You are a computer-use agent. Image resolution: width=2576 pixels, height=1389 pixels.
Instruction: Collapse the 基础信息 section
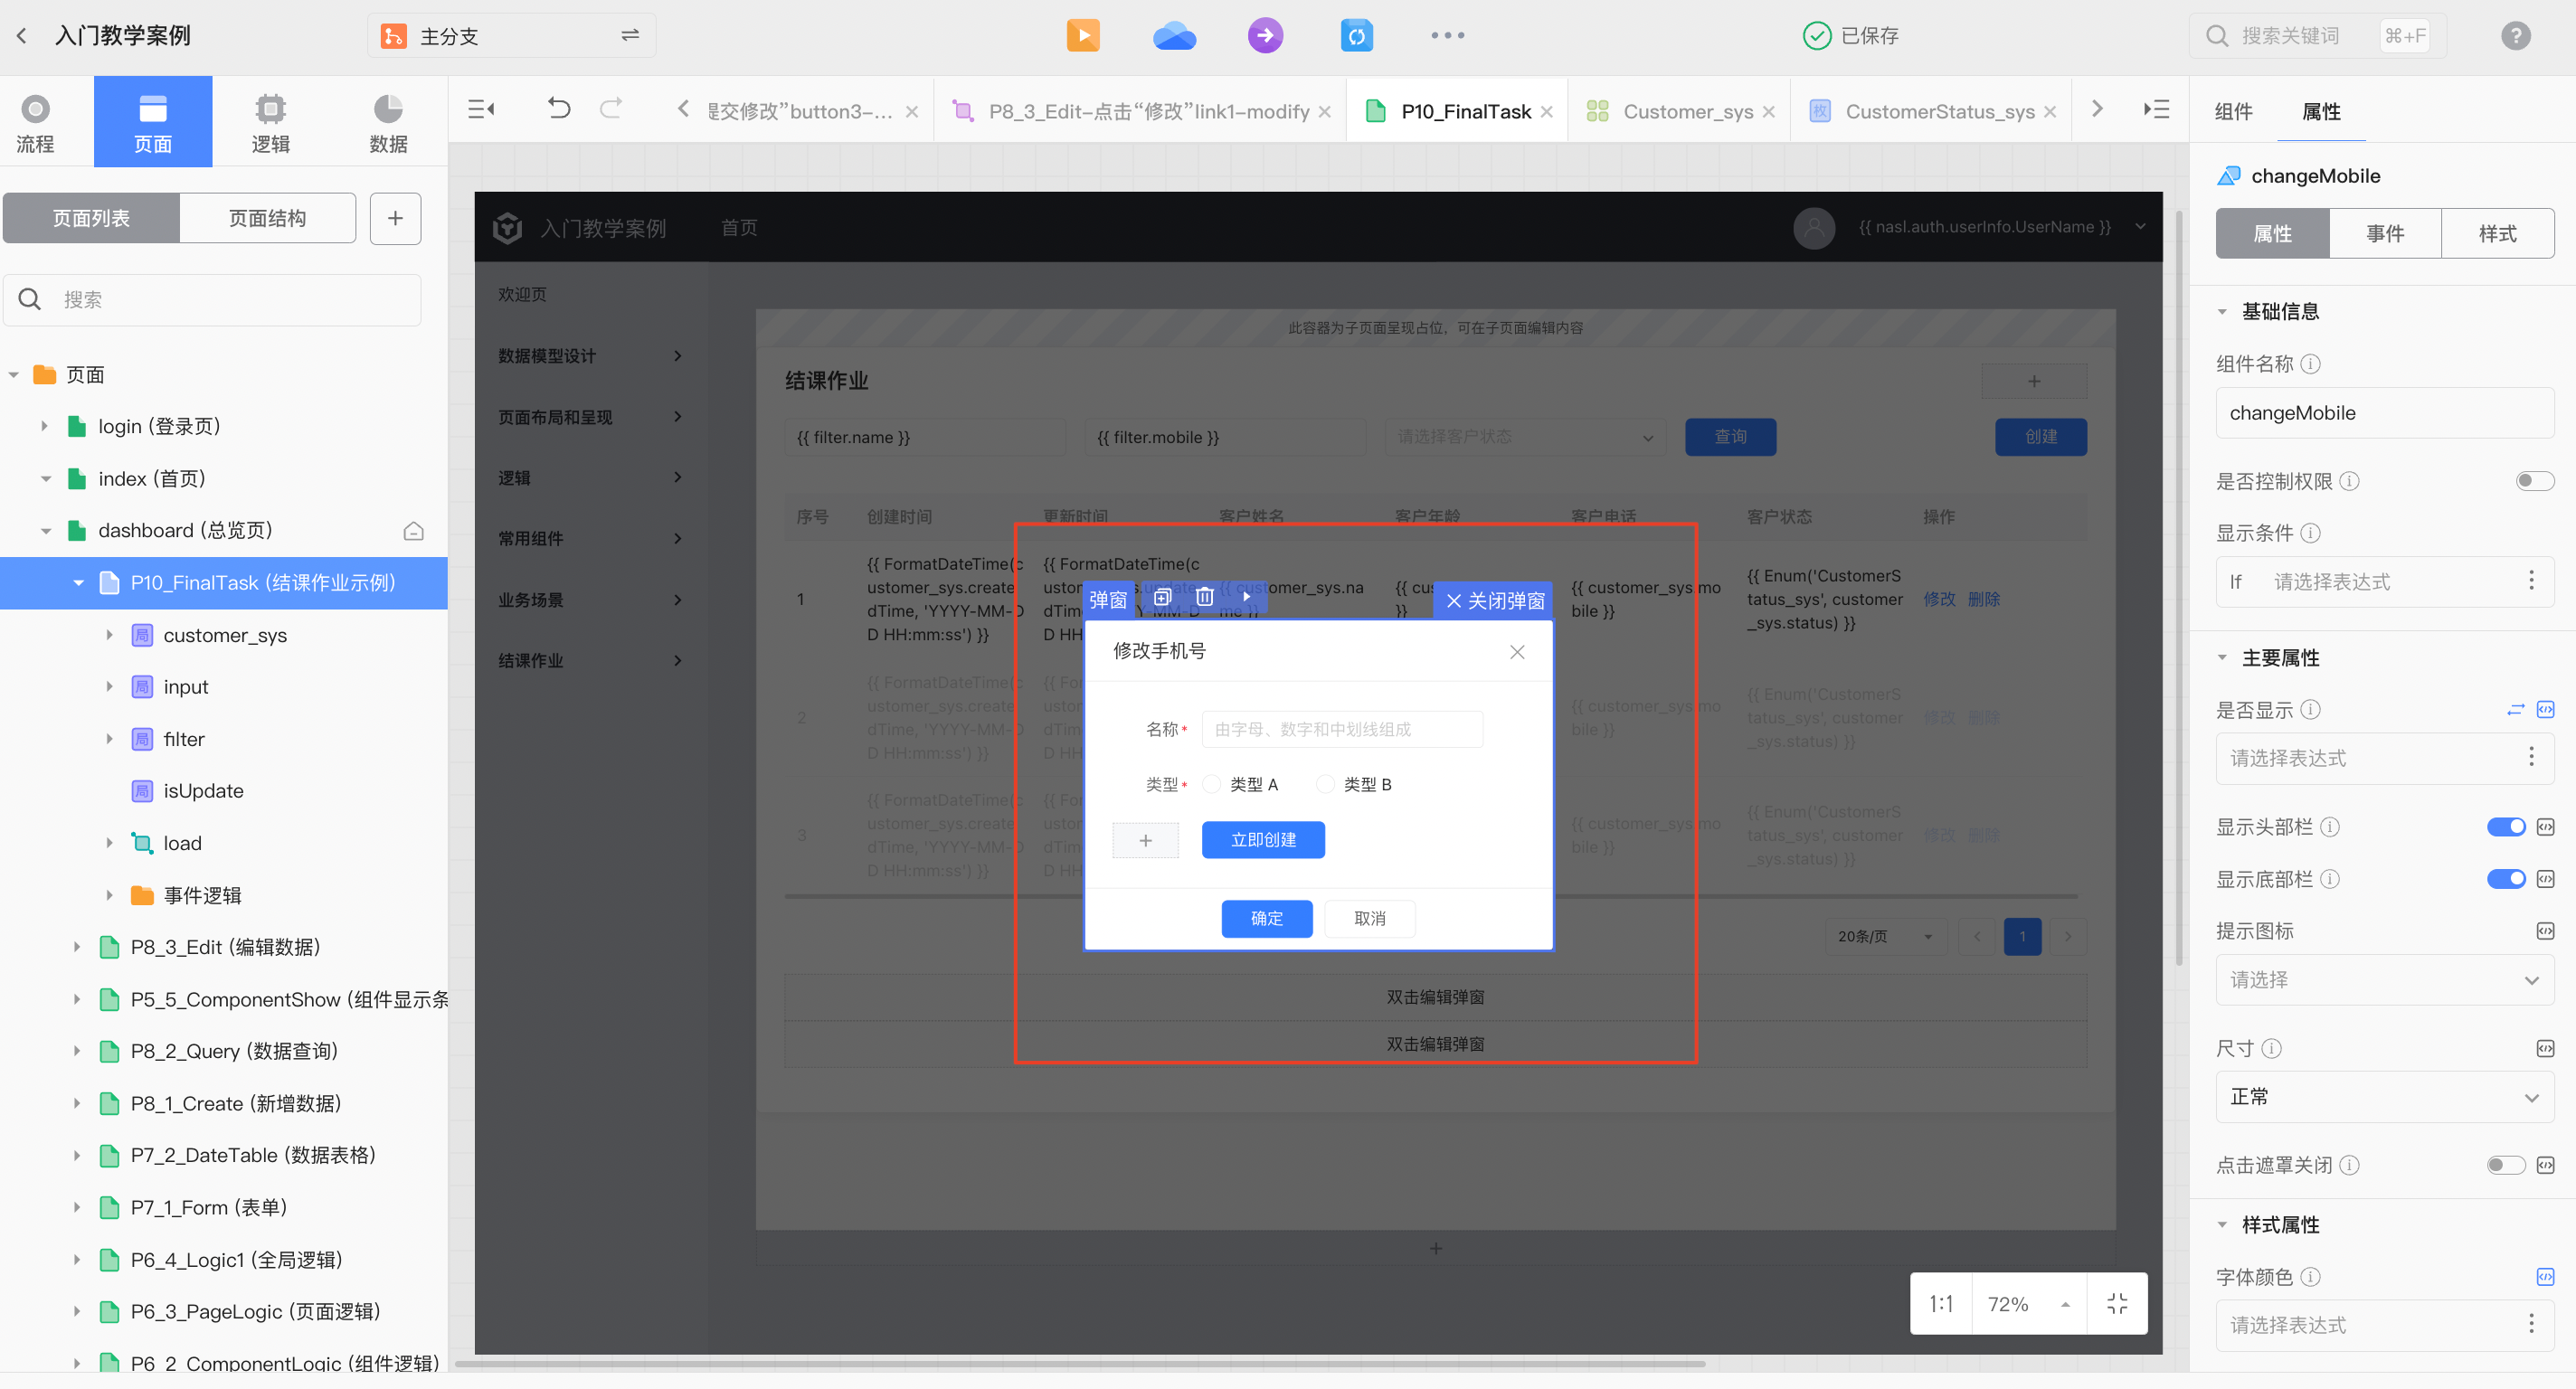pyautogui.click(x=2222, y=312)
